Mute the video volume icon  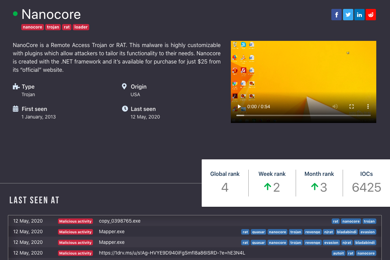coord(335,106)
